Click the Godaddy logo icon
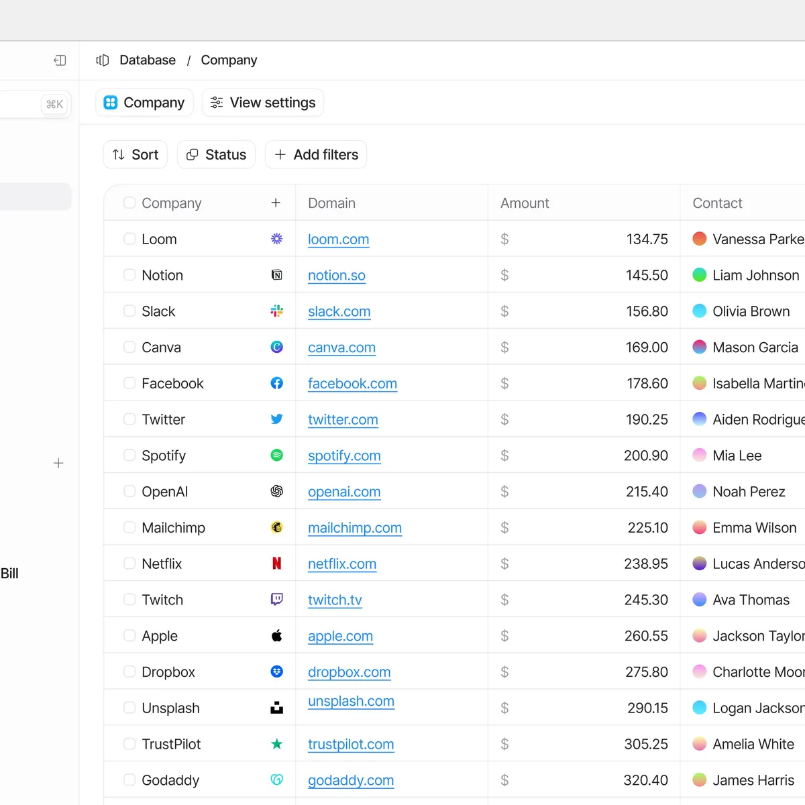The height and width of the screenshot is (805, 805). (276, 780)
